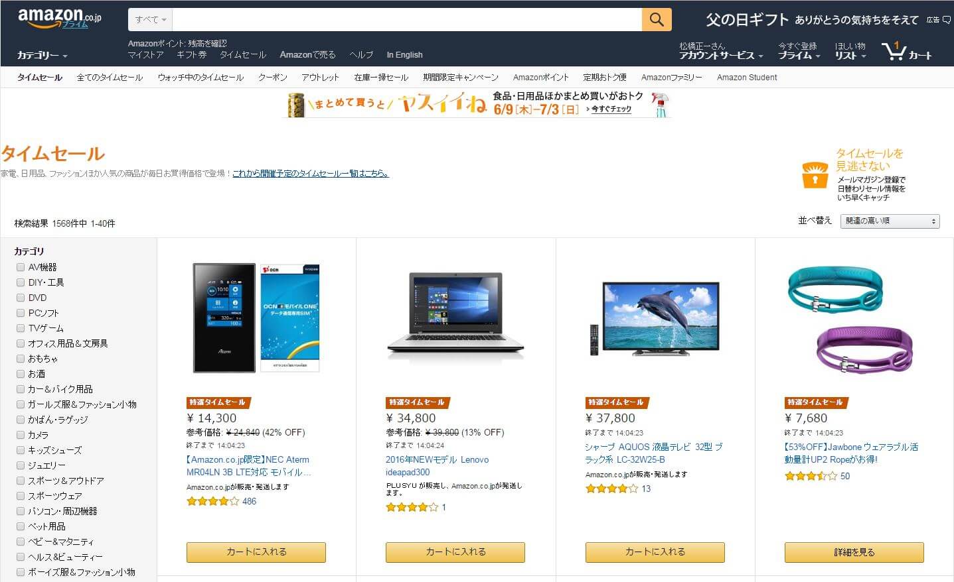The height and width of the screenshot is (582, 954).
Task: Click 詳細を見る for Jawbone UP2
Action: tap(854, 552)
